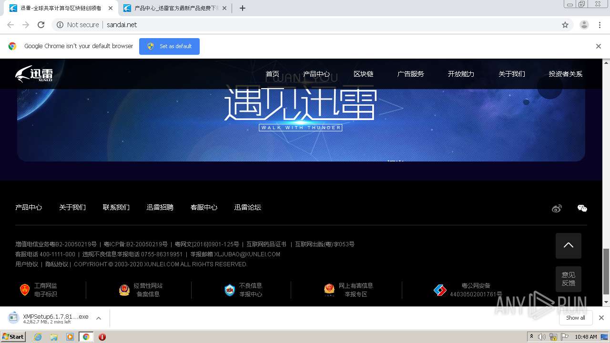The height and width of the screenshot is (343, 610).
Task: Reload the page with the refresh icon
Action: click(x=41, y=25)
